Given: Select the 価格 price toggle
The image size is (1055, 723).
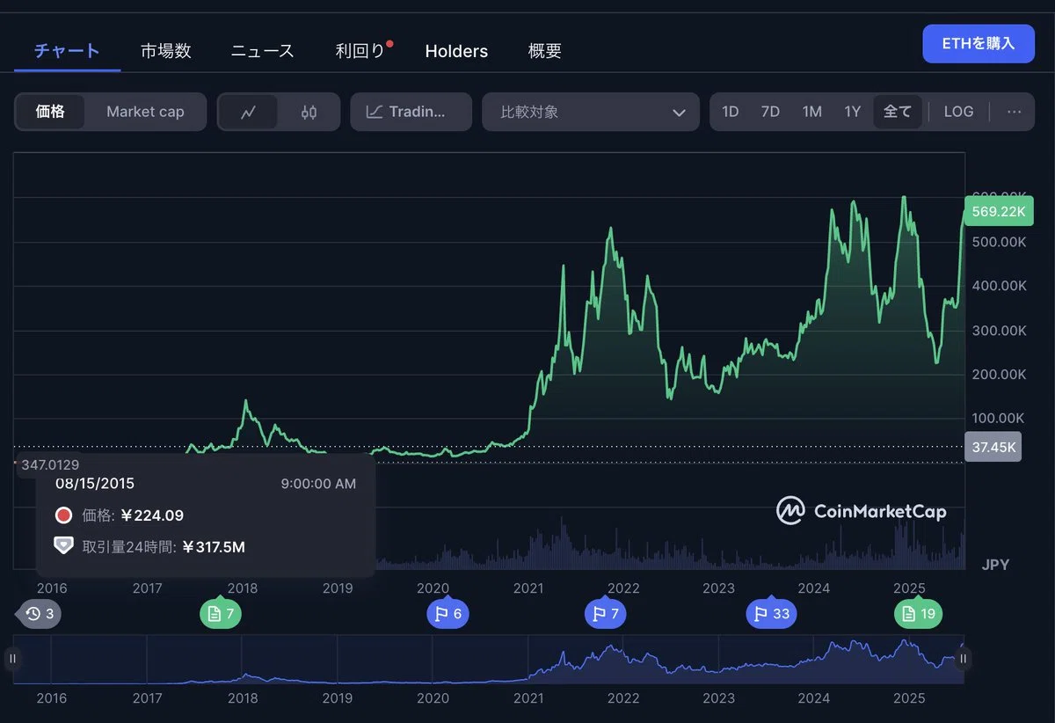Looking at the screenshot, I should (x=50, y=112).
